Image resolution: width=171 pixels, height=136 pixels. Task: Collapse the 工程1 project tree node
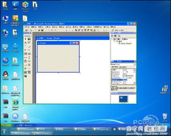point(112,39)
